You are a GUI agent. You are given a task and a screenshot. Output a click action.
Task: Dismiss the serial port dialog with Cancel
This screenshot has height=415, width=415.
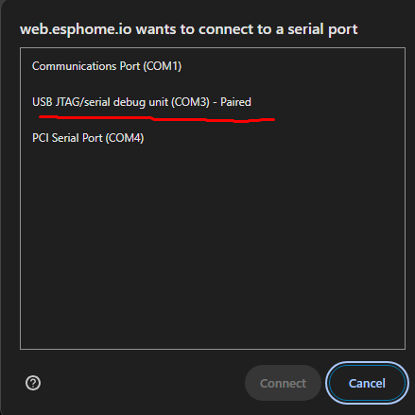pos(367,383)
